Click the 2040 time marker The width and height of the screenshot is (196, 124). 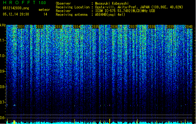coord(189,27)
